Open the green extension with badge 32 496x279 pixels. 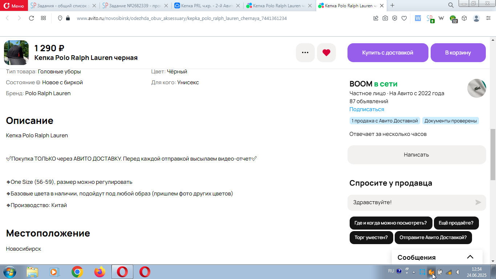[x=453, y=19]
